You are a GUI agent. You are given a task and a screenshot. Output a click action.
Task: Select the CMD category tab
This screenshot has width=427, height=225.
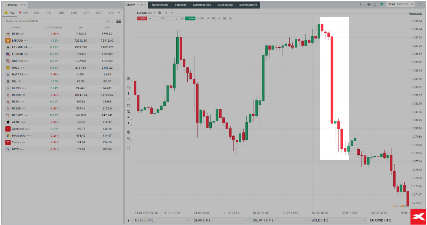[x=74, y=13]
